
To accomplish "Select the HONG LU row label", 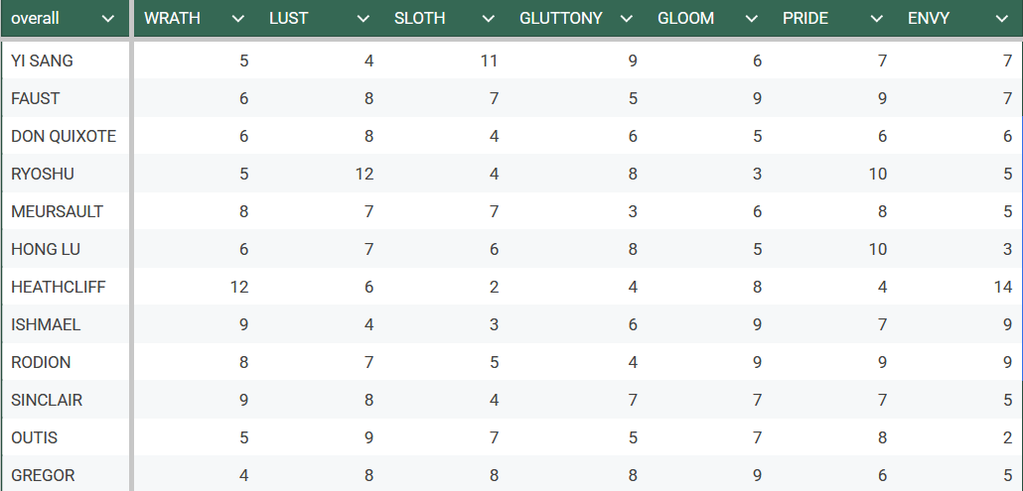I will [45, 249].
